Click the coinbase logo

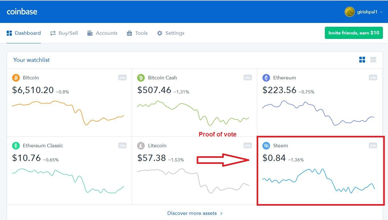(22, 12)
